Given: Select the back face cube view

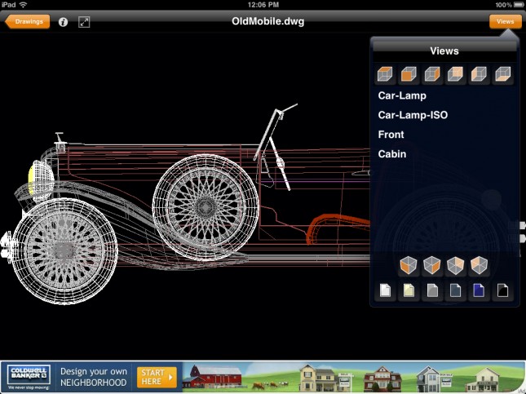Looking at the screenshot, I should coord(456,75).
